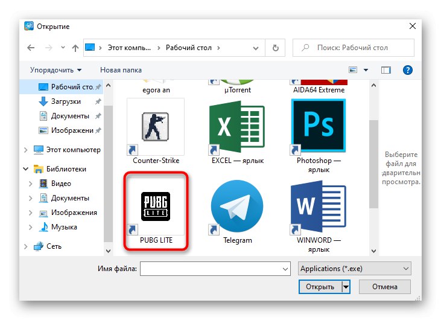
Task: Open the view options dropdown arrow
Action: point(366,70)
